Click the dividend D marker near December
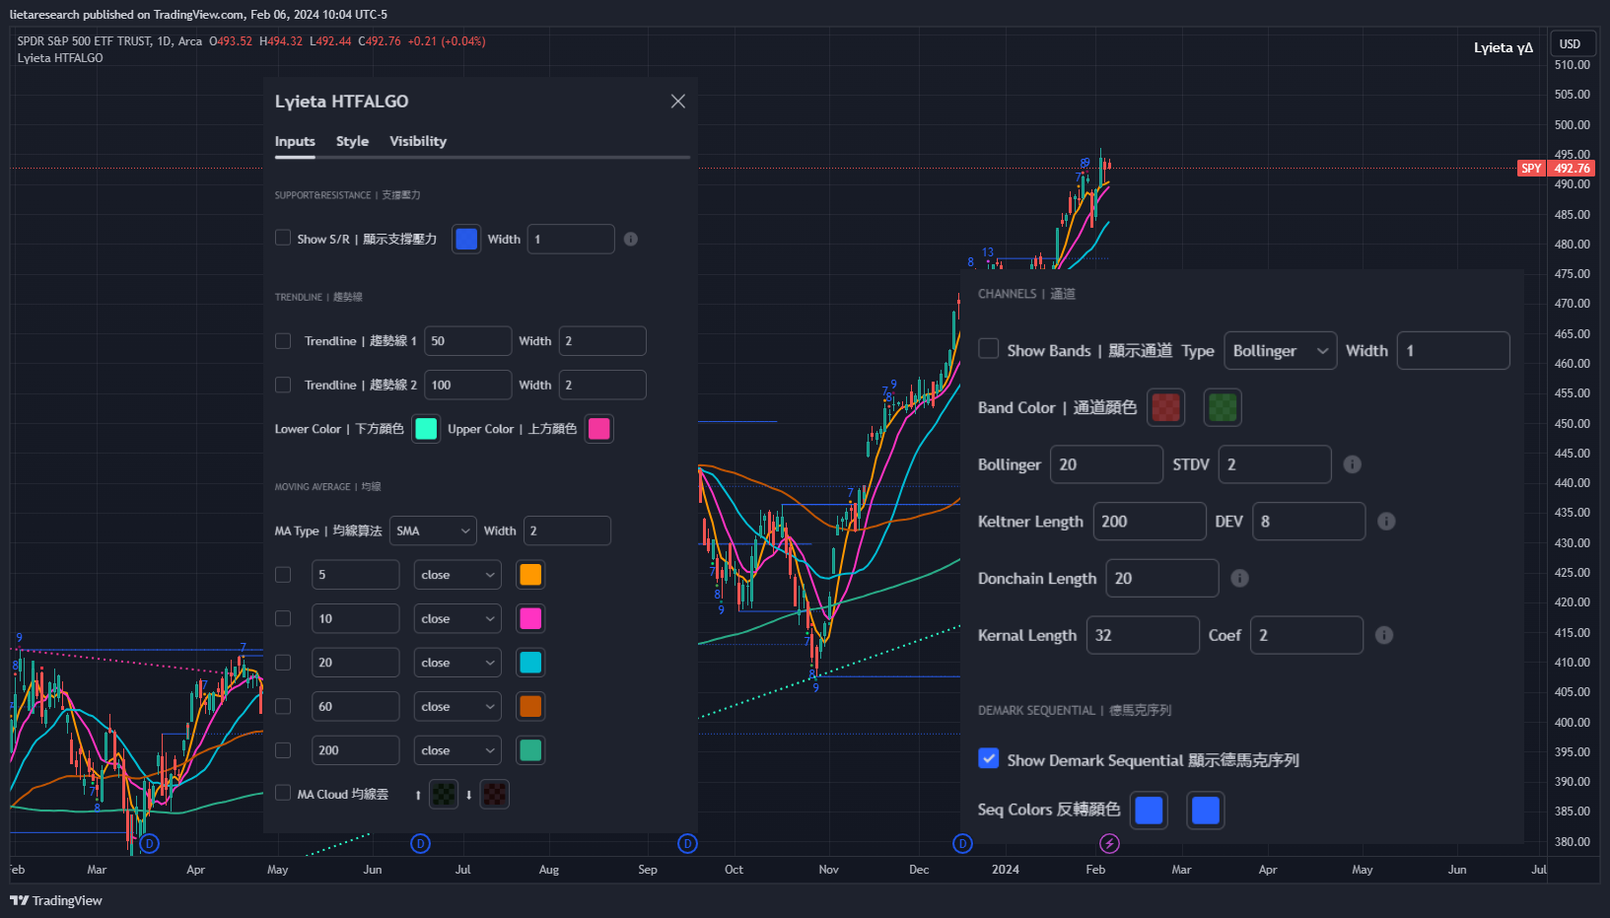Image resolution: width=1610 pixels, height=918 pixels. [x=963, y=843]
